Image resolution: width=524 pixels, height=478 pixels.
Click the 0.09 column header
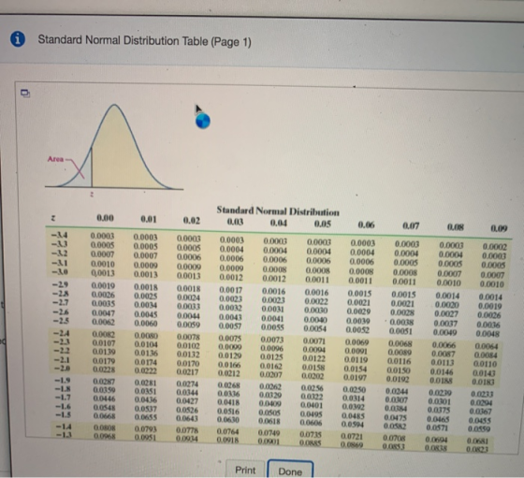pyautogui.click(x=499, y=228)
